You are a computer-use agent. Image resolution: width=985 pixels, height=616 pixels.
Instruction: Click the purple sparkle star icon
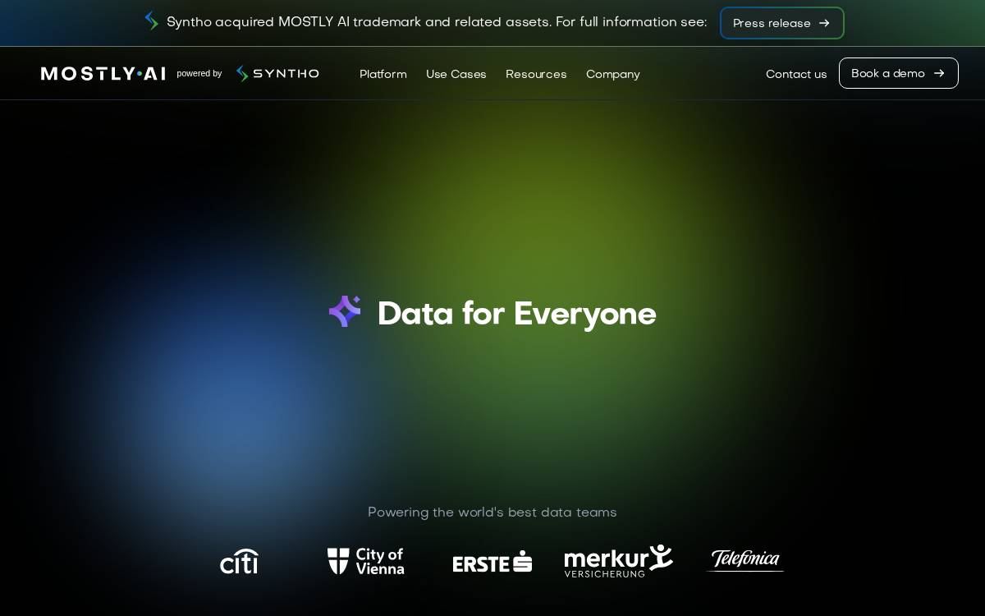pos(345,311)
